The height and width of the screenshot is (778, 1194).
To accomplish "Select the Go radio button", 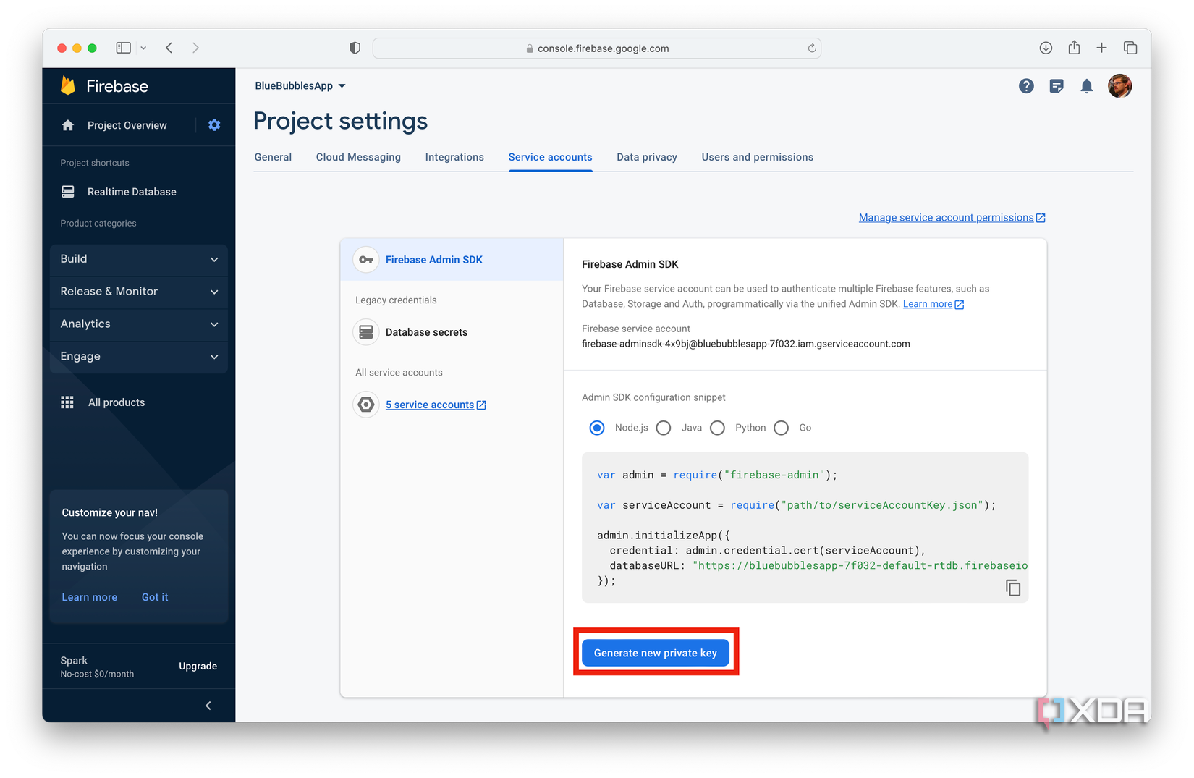I will pos(781,428).
